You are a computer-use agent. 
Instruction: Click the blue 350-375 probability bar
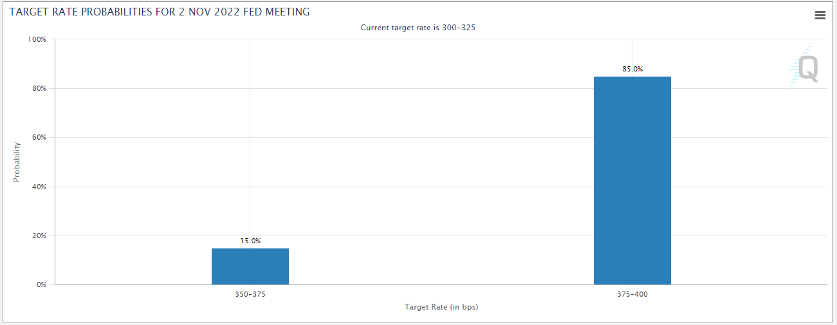pyautogui.click(x=250, y=266)
